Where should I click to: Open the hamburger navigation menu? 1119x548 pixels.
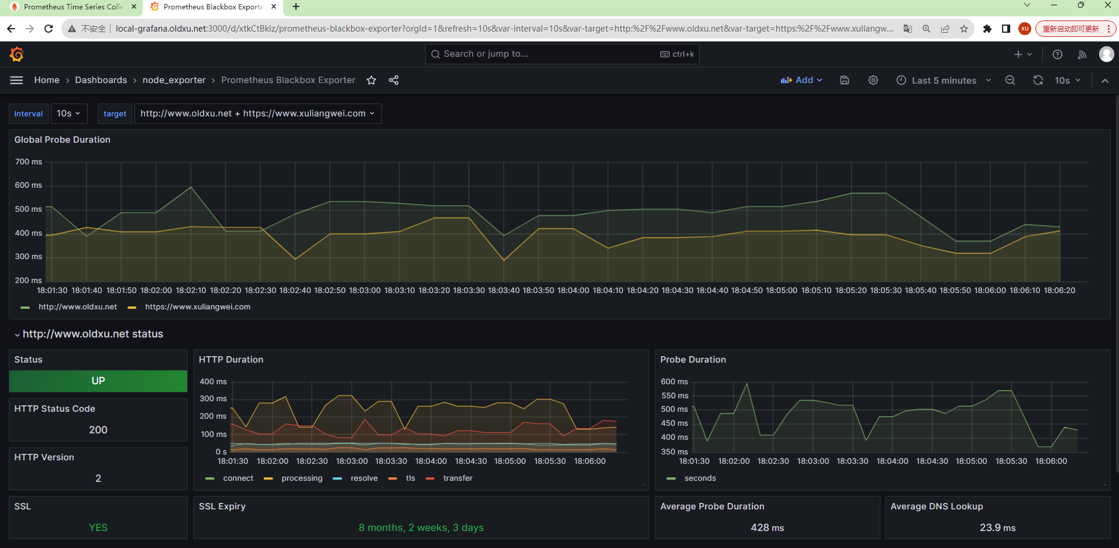[16, 80]
